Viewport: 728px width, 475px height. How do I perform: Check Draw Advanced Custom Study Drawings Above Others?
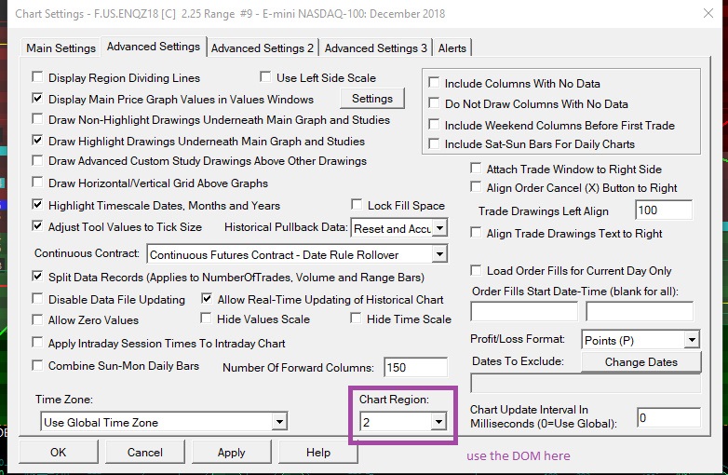click(37, 160)
